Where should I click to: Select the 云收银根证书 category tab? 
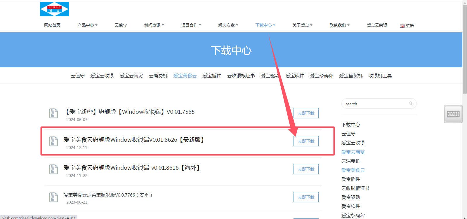coord(241,76)
